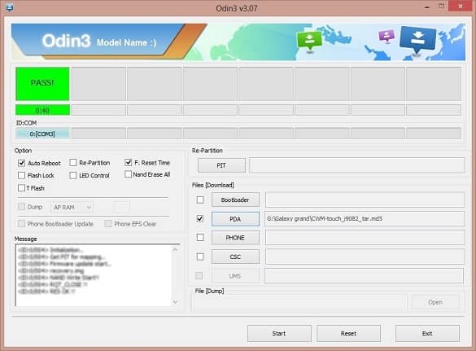The height and width of the screenshot is (351, 476).
Task: Click the Odin3 app icon in title bar
Action: 10,7
